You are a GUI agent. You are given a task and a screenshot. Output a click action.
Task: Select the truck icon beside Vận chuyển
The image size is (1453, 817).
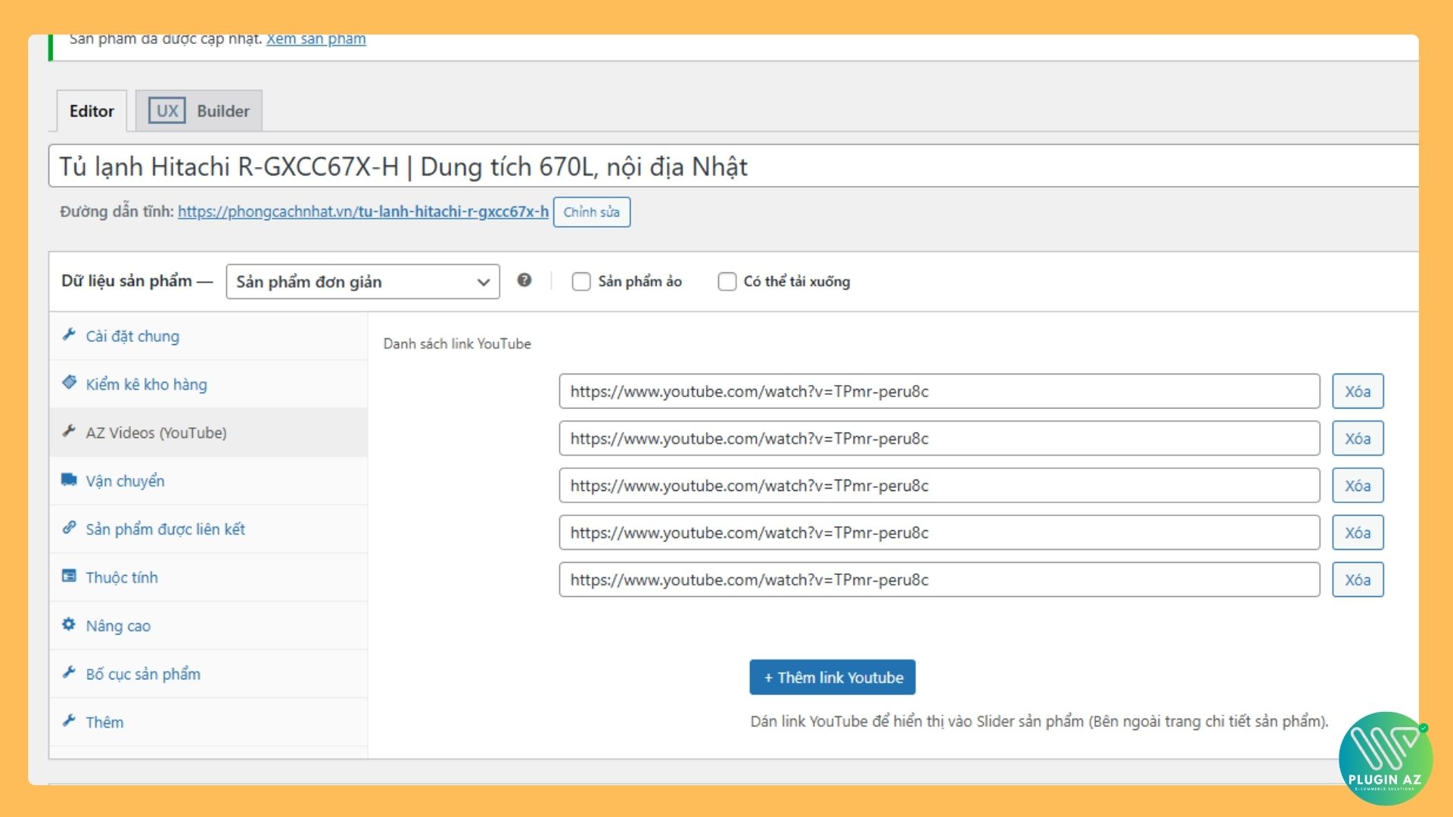coord(70,480)
